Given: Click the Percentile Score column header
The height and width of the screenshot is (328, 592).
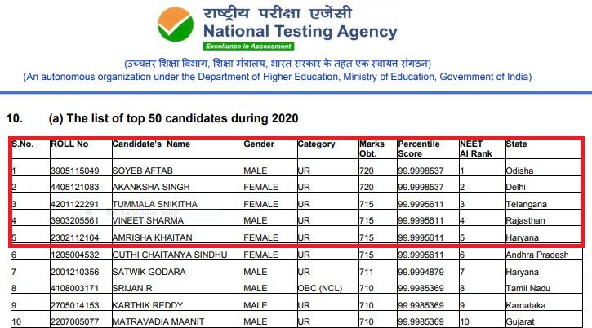Looking at the screenshot, I should (419, 148).
